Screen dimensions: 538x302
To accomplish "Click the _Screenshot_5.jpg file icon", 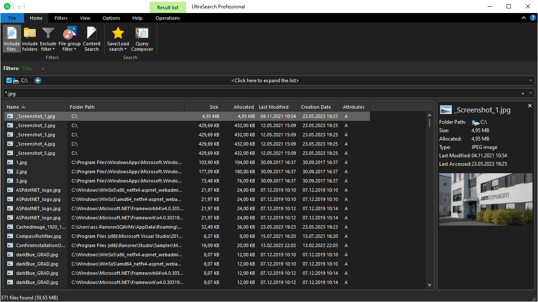I will point(10,153).
